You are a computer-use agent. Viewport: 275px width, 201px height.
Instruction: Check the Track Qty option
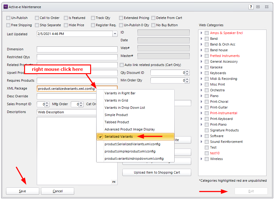coord(93,18)
